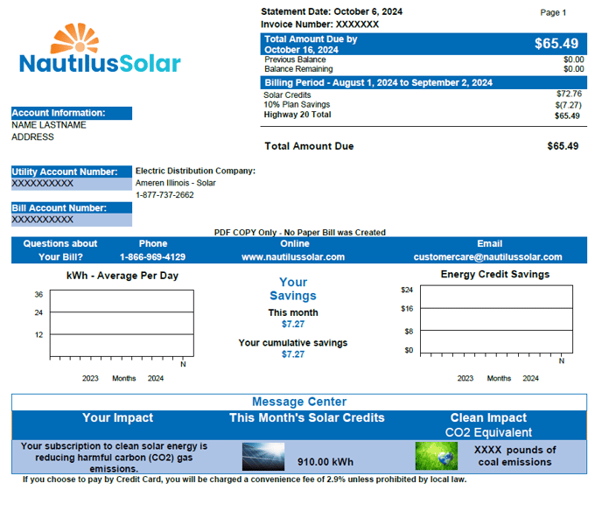Click the Your Impact column header
This screenshot has width=602, height=511.
117,417
